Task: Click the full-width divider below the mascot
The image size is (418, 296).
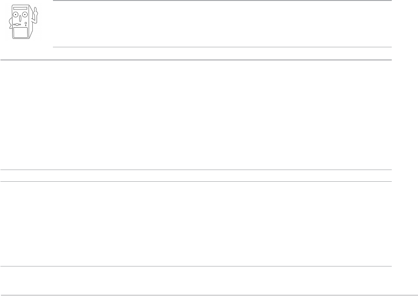Action: coord(196,60)
